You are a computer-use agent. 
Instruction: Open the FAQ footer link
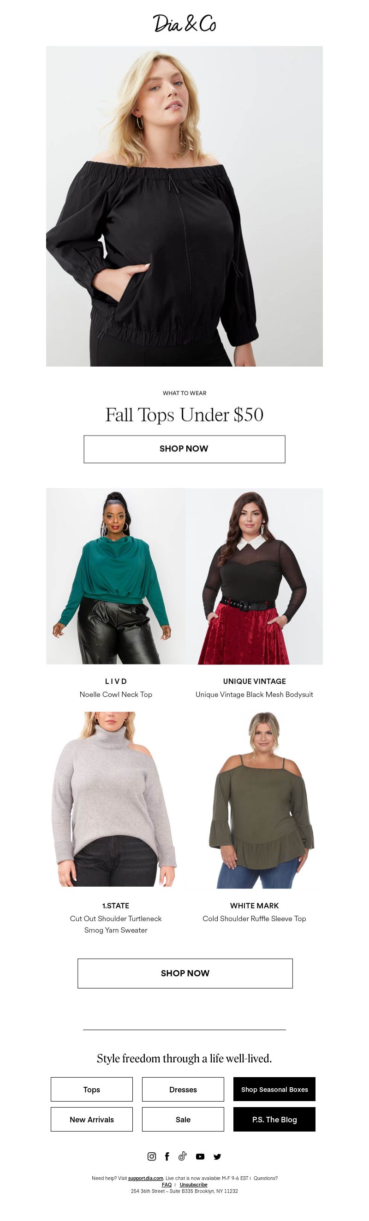(x=167, y=1185)
